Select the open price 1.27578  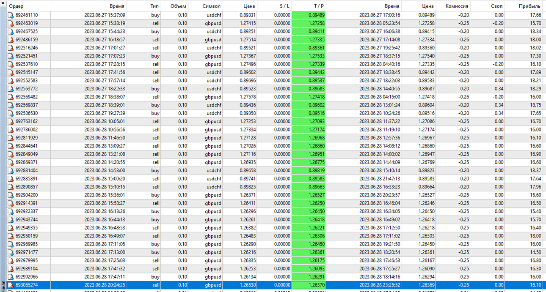click(248, 97)
